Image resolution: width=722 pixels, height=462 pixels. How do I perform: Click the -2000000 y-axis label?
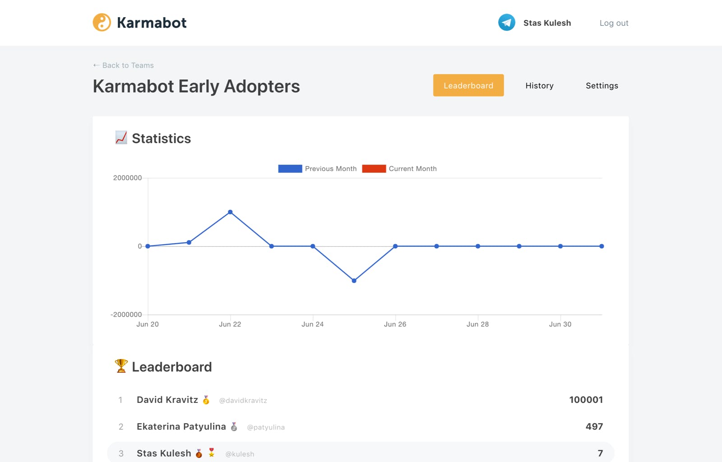[x=126, y=314]
